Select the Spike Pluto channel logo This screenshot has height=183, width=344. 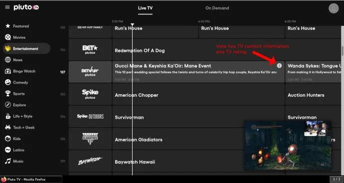[x=90, y=94]
